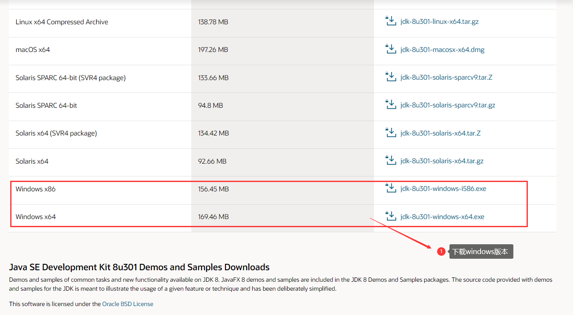Download jdk-8u301-solaris-x64.tar.Z link
573x315 pixels.
(x=441, y=133)
